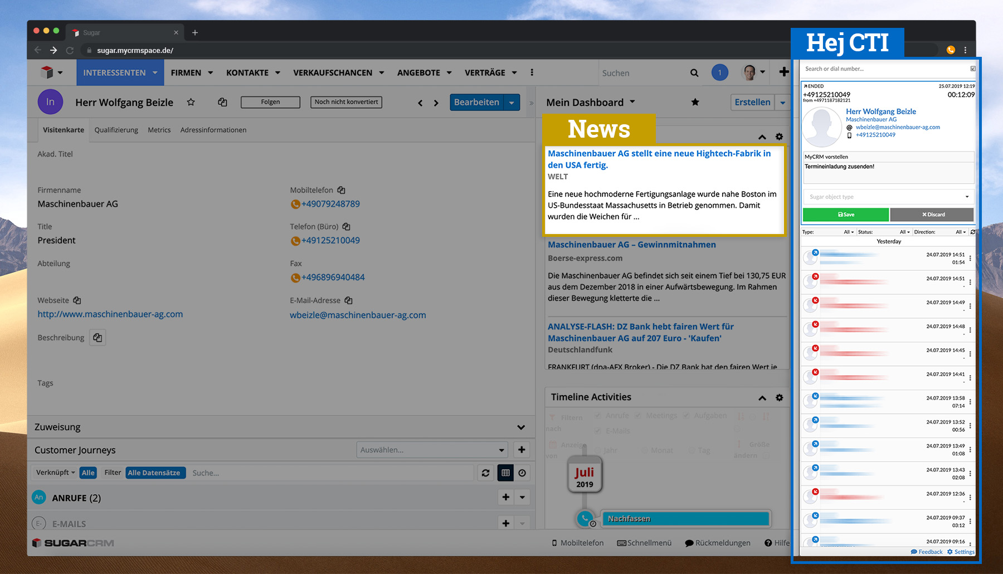The image size is (1003, 574).
Task: Click the phone icon beside Mobiltelefon number
Action: pos(295,205)
